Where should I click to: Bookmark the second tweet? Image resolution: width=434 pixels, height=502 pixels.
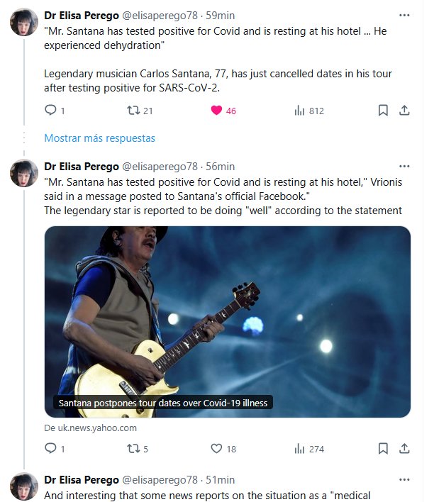(383, 448)
